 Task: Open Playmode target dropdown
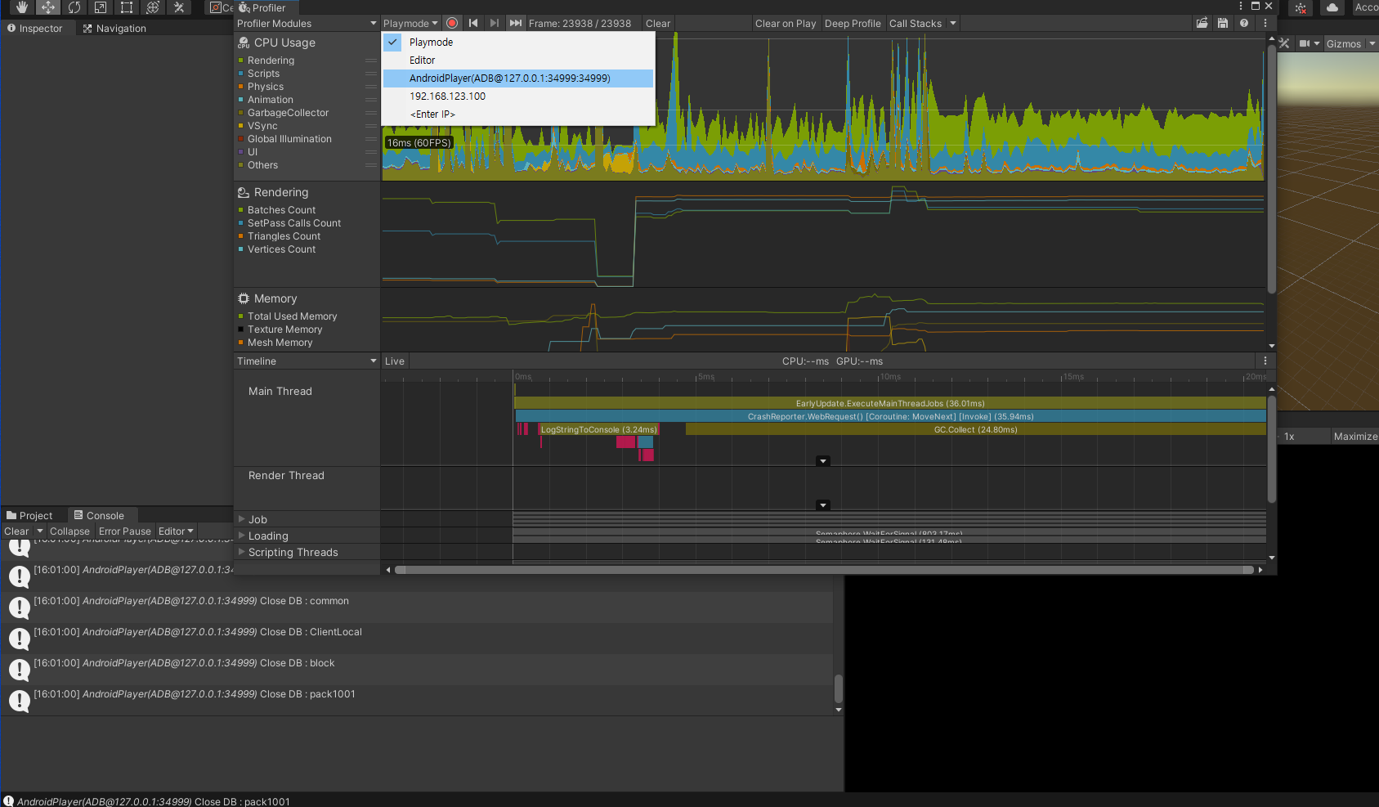coord(411,24)
